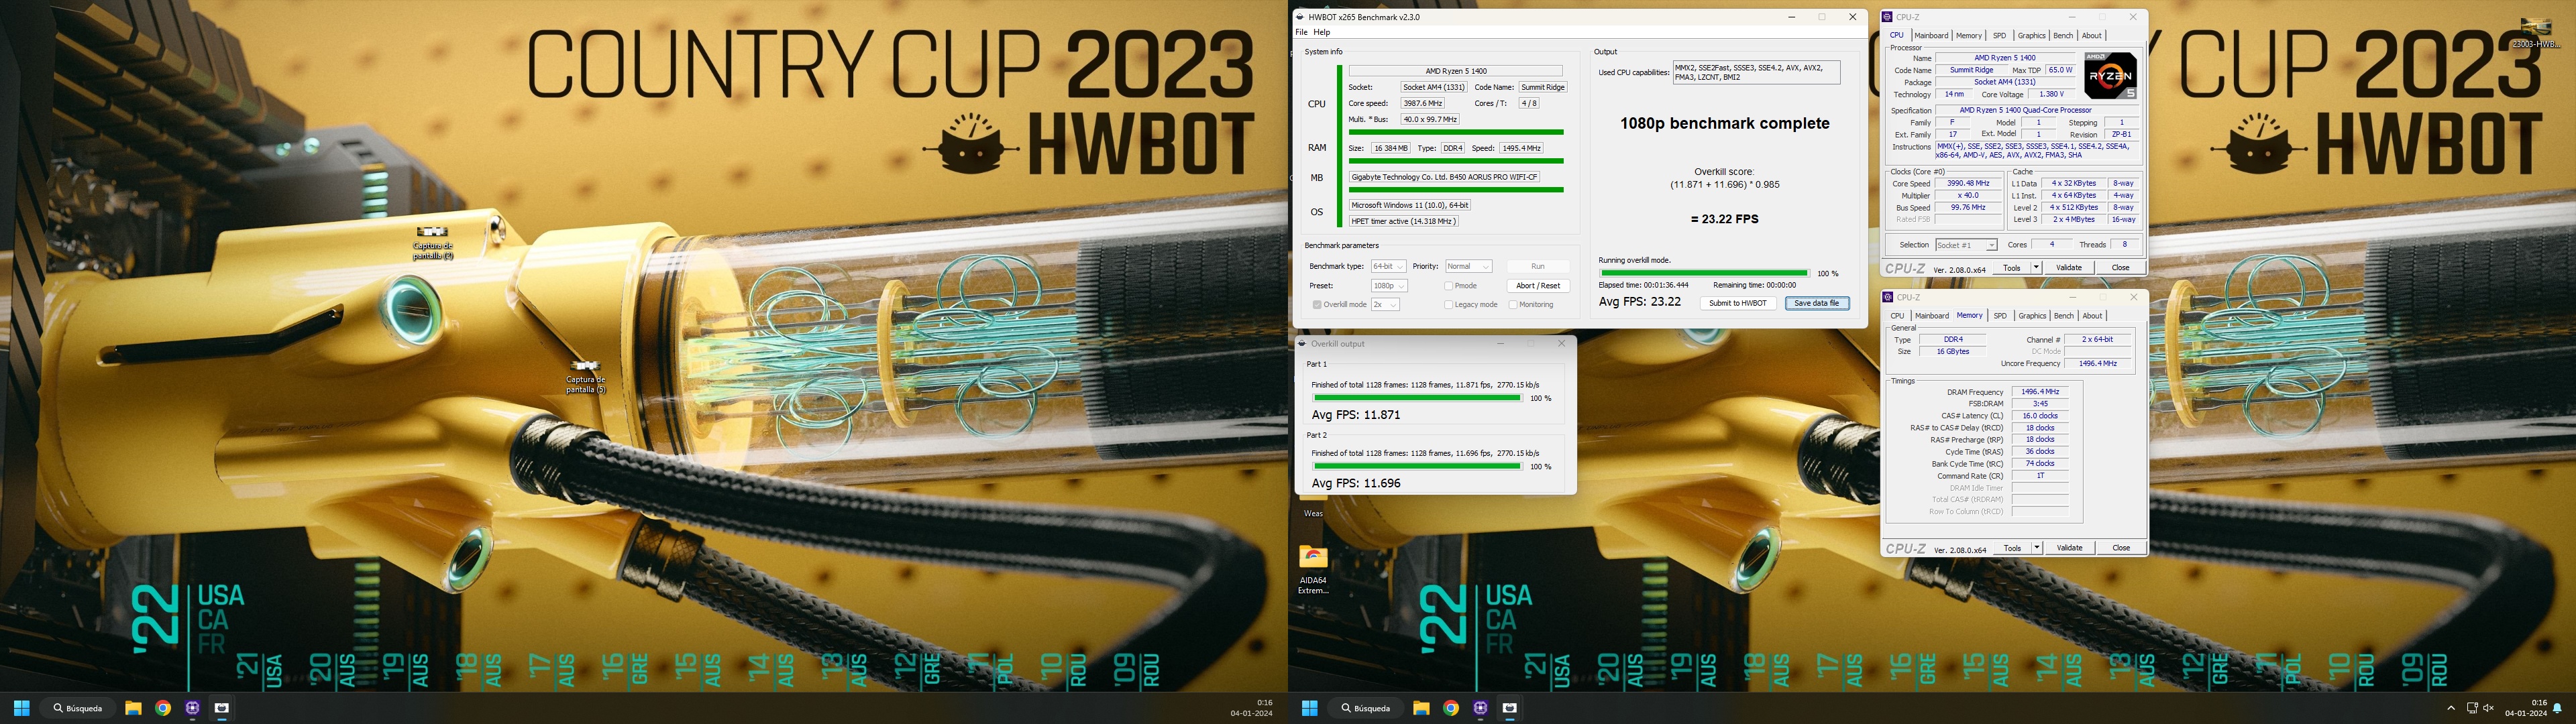Click the Abort / Reset button
Screen dimensions: 2576x724
click(1538, 286)
